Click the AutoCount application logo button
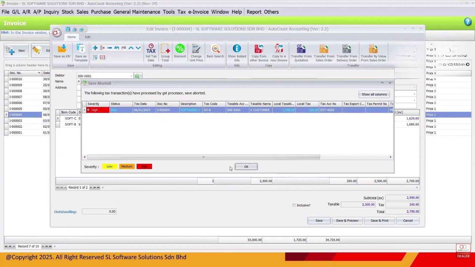Viewport: 475px width, 267px height. [x=57, y=32]
